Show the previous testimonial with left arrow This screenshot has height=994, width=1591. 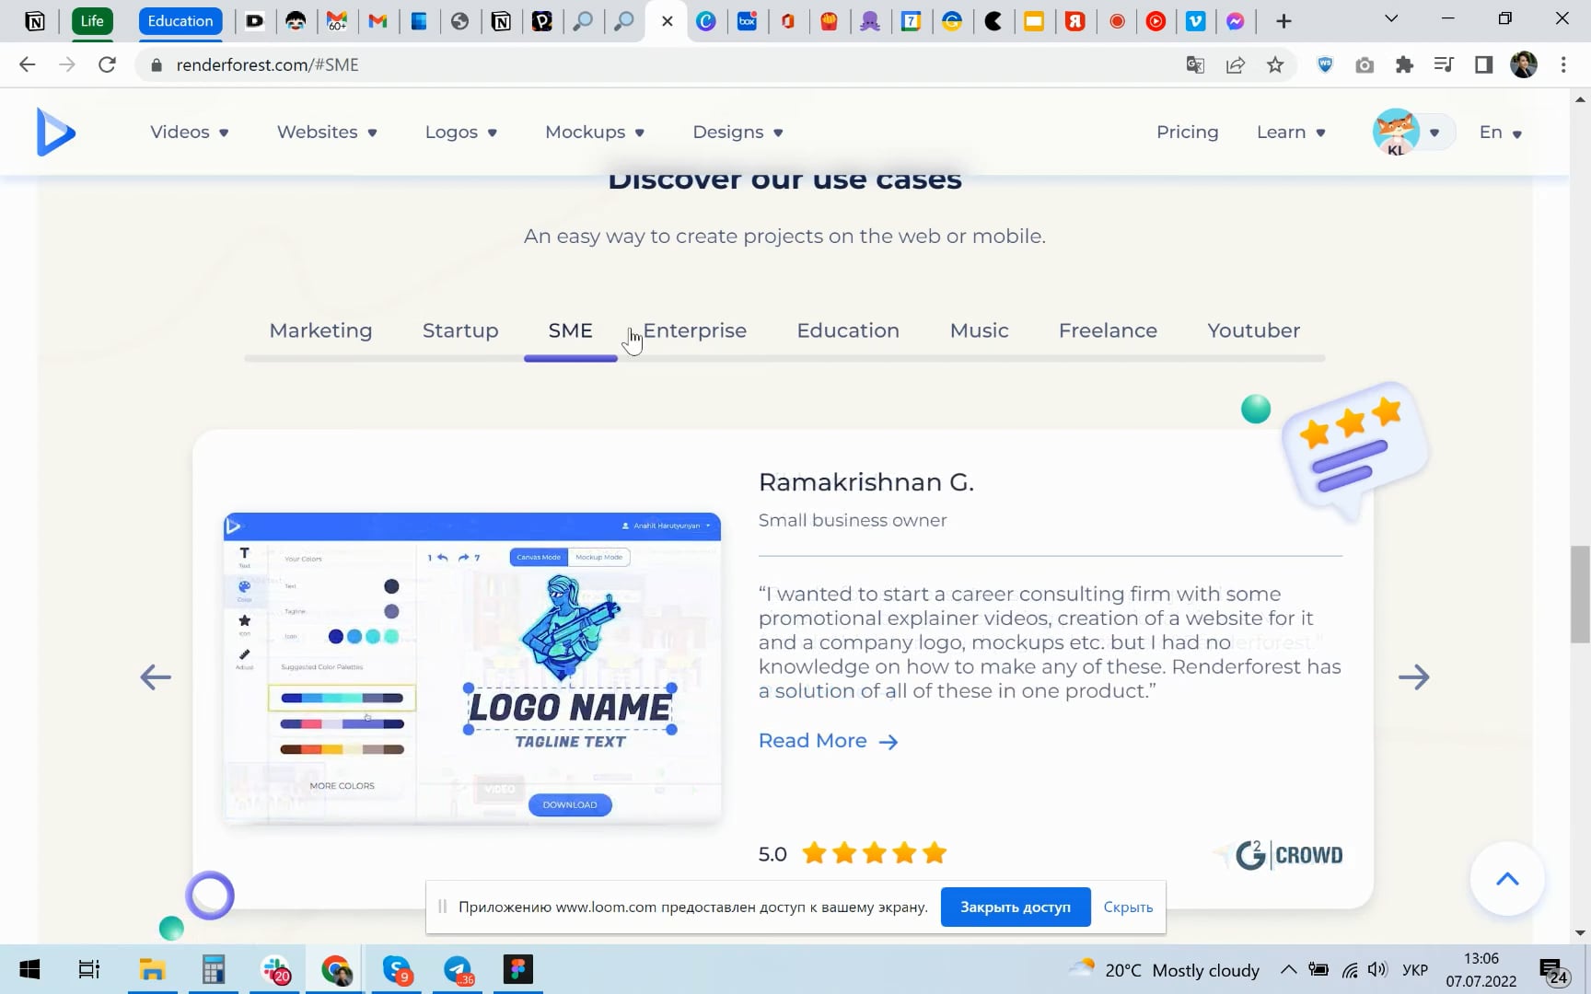pyautogui.click(x=156, y=677)
